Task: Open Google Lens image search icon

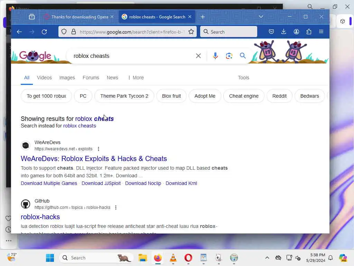Action: 229,56
